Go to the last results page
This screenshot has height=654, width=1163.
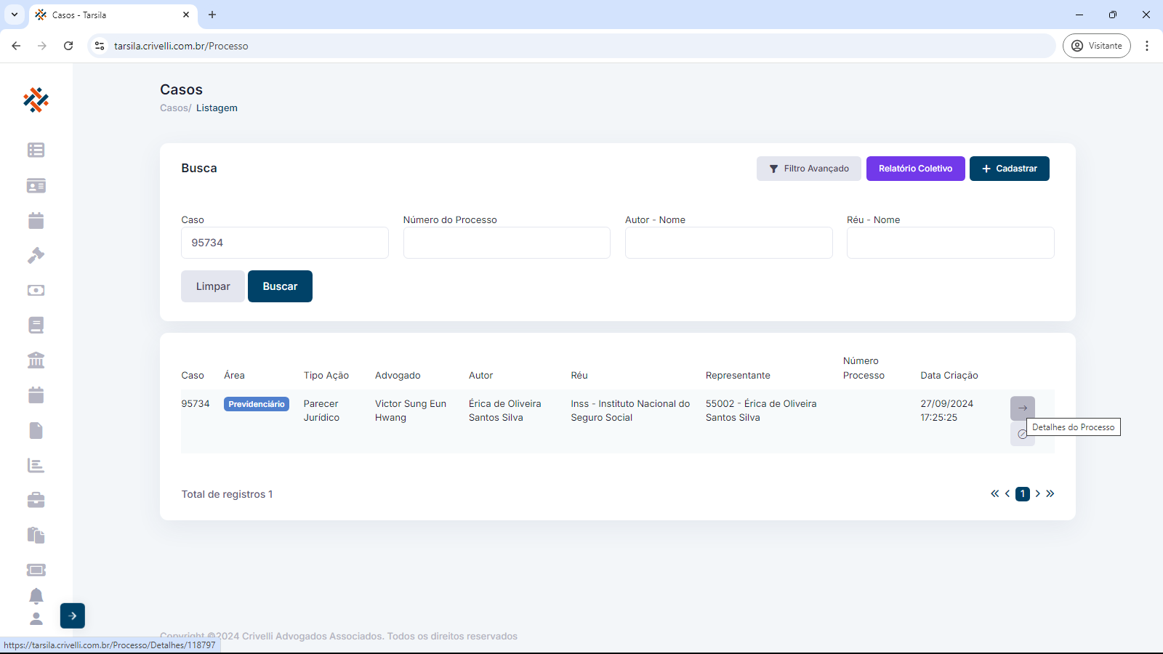pyautogui.click(x=1050, y=494)
